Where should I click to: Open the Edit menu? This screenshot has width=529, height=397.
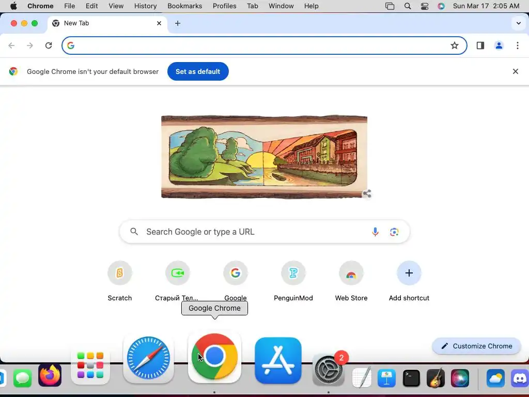(x=91, y=6)
